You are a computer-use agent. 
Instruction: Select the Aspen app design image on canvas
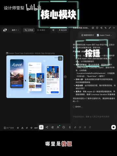pyautogui.click(x=35, y=77)
